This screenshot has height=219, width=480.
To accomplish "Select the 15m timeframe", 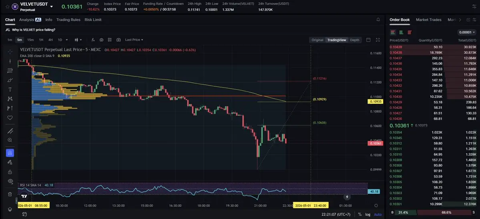I will pyautogui.click(x=30, y=40).
